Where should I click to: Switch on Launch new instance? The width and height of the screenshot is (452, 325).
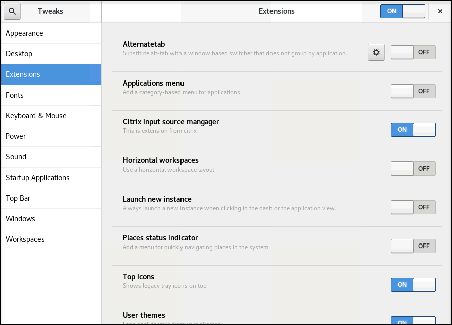tap(413, 207)
